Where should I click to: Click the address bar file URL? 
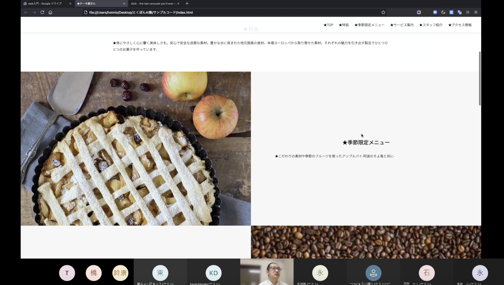[141, 12]
